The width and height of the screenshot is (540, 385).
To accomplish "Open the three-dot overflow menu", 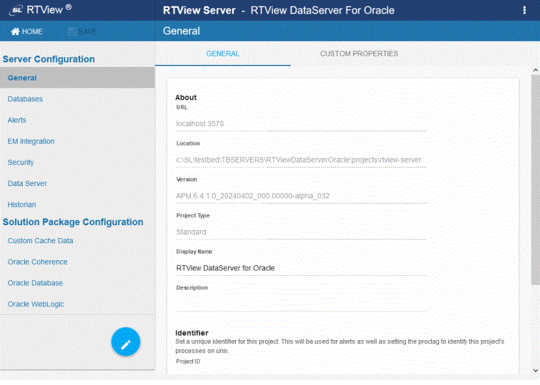I will click(524, 11).
